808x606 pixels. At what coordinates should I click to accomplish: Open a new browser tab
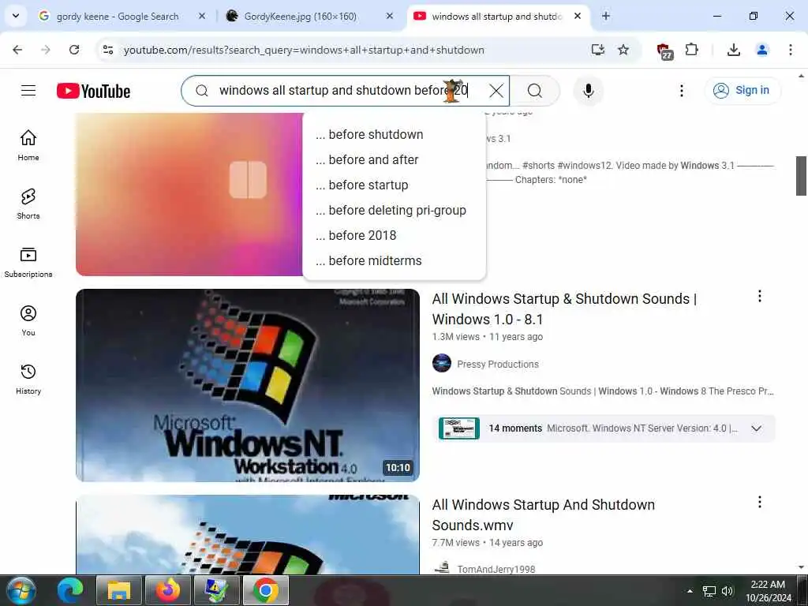(606, 16)
